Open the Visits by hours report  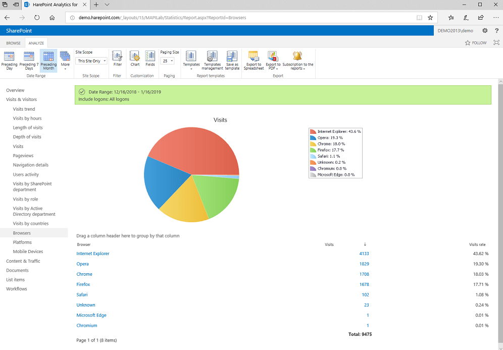click(27, 118)
